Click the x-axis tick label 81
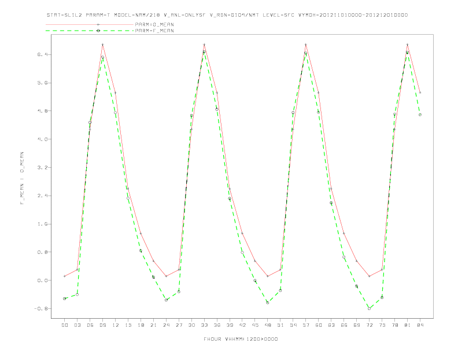Screen dimensions: 458x354 (408, 325)
